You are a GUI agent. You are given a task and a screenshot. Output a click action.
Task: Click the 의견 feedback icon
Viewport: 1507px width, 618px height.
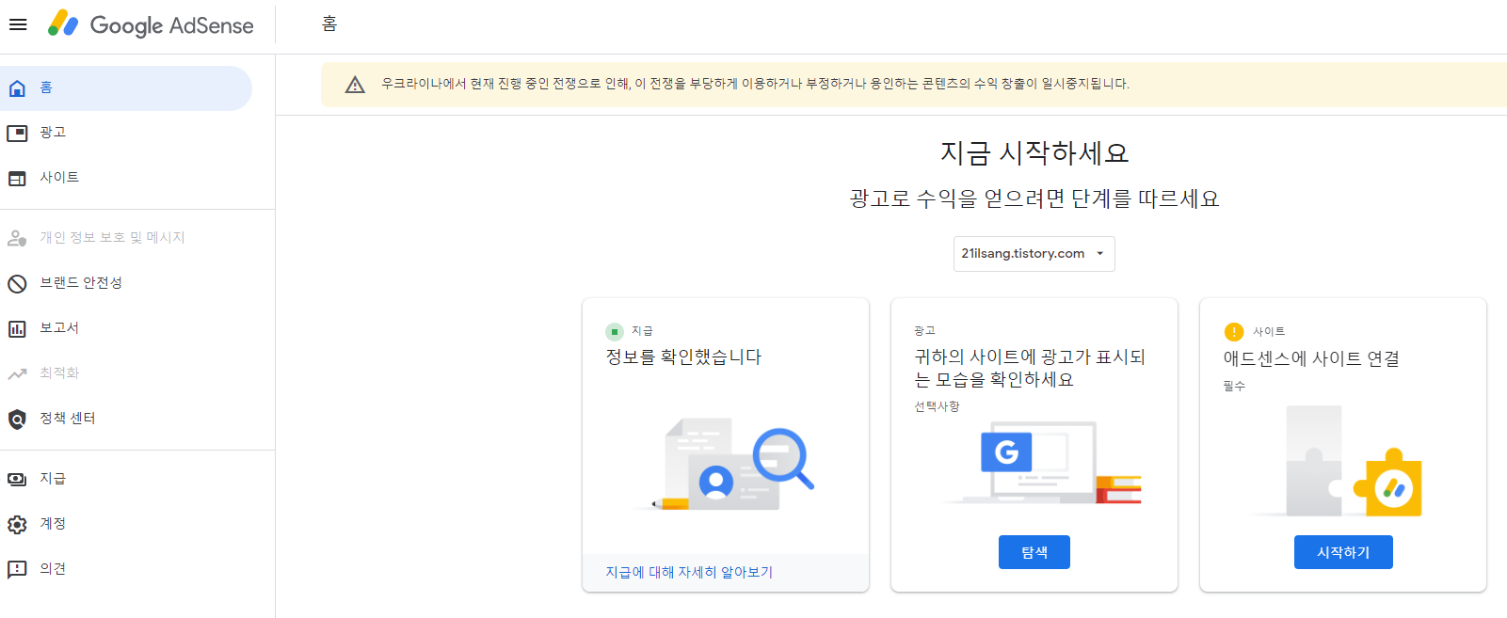pos(17,569)
